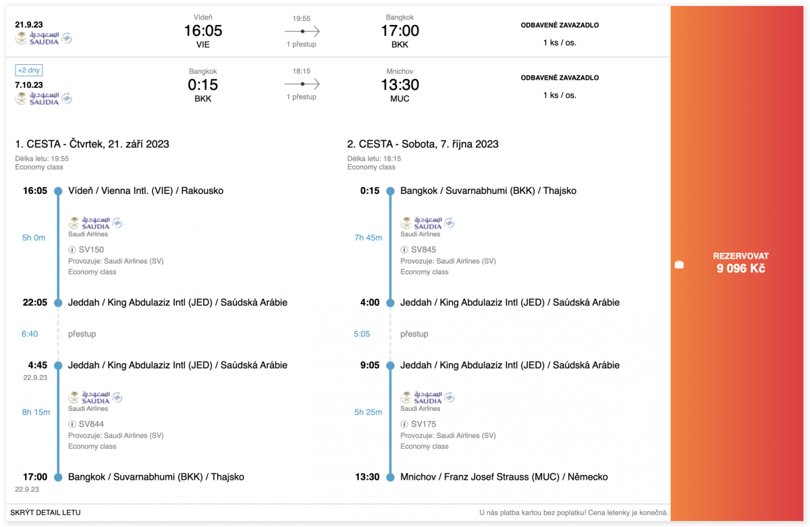Select the 1. CESTA Čtvrtek heading

tap(92, 144)
